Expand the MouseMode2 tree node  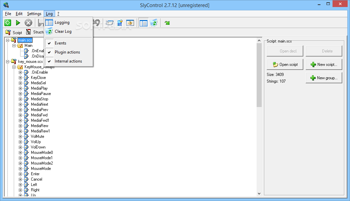pyautogui.click(x=20, y=163)
